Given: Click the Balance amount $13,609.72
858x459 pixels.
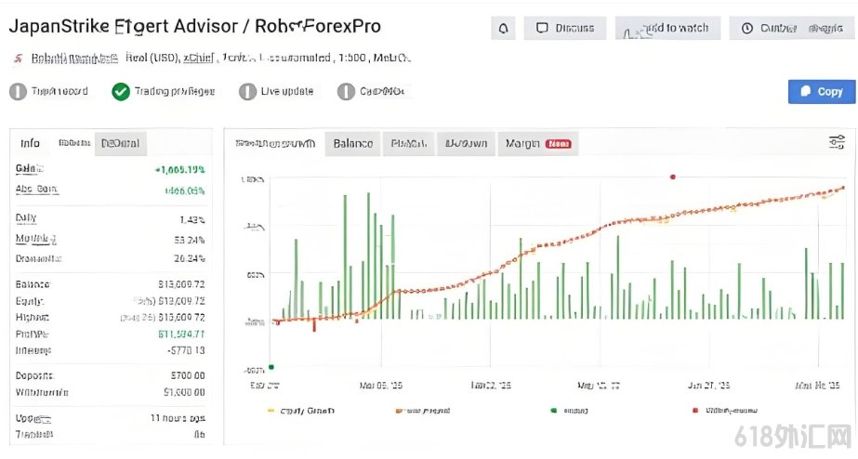Looking at the screenshot, I should (x=181, y=284).
